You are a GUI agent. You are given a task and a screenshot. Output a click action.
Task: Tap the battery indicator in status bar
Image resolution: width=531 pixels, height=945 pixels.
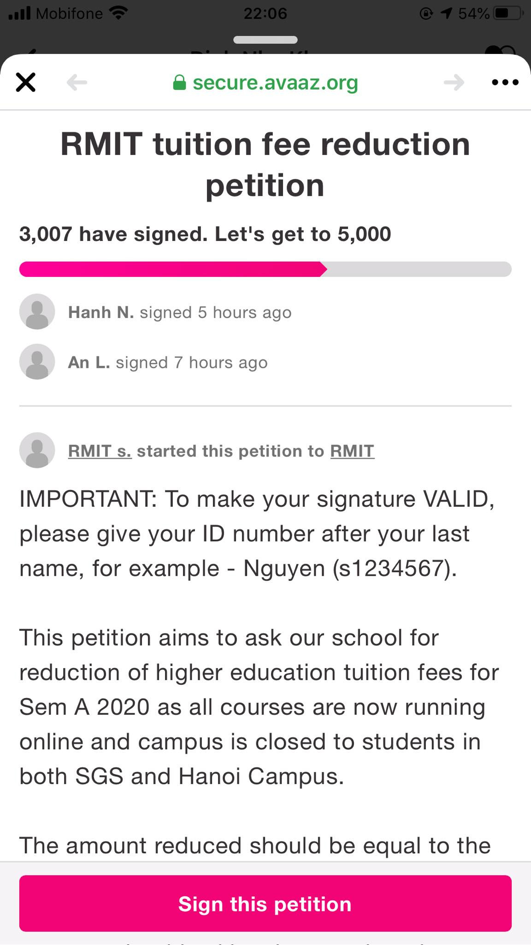coord(507,13)
